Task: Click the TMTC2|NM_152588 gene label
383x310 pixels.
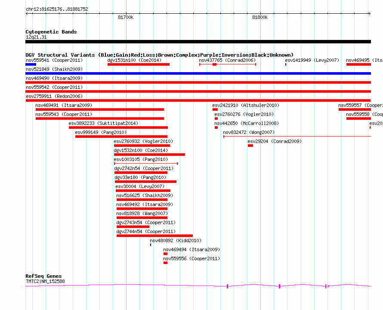Action: pos(46,281)
